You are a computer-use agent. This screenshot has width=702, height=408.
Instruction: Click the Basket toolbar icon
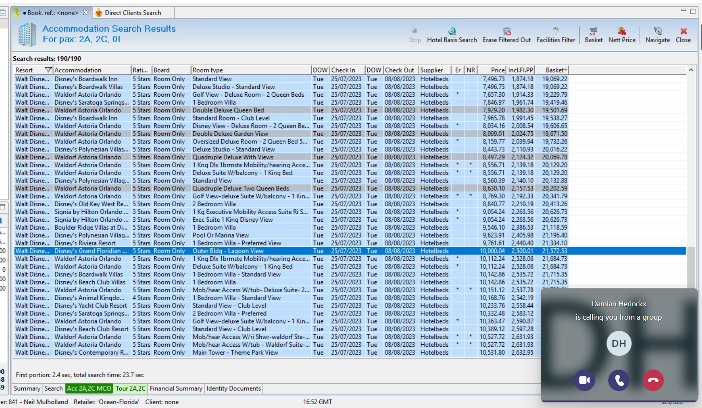[x=593, y=31]
